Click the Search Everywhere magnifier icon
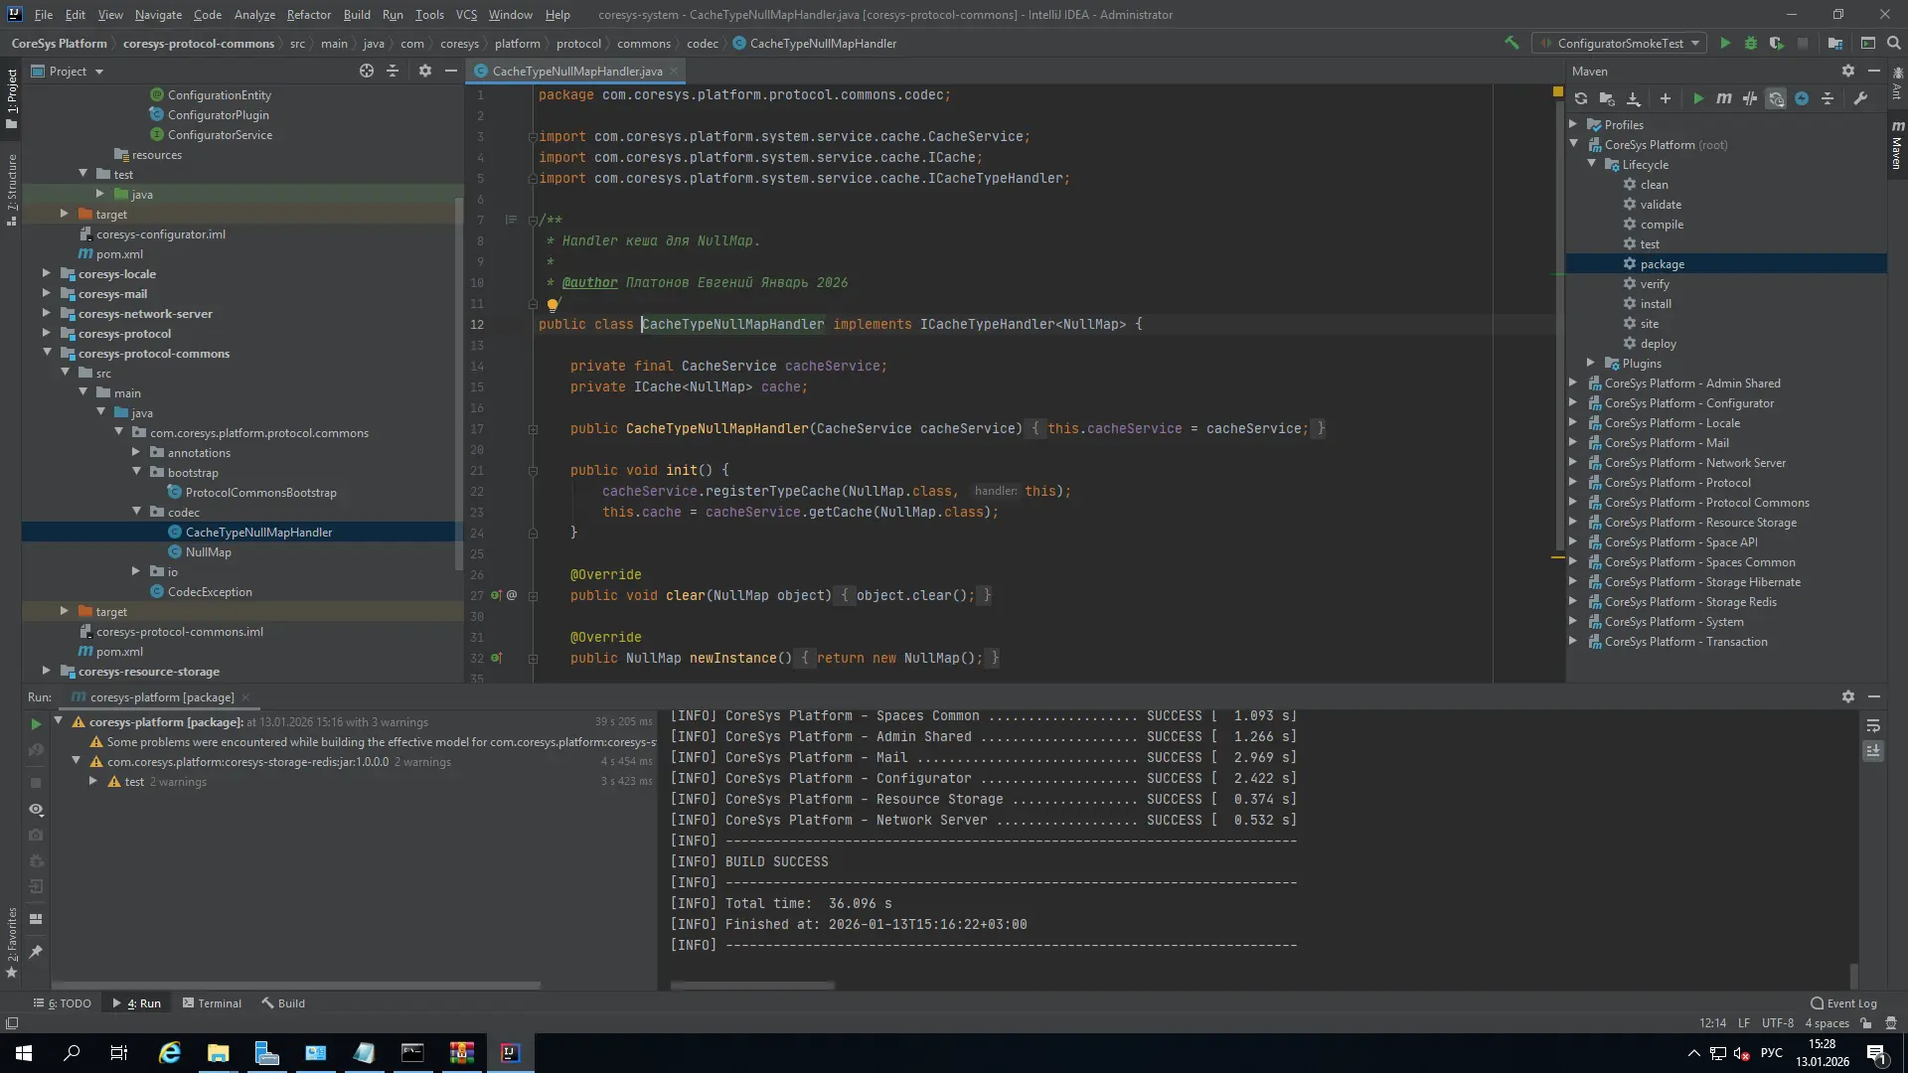 click(1893, 43)
